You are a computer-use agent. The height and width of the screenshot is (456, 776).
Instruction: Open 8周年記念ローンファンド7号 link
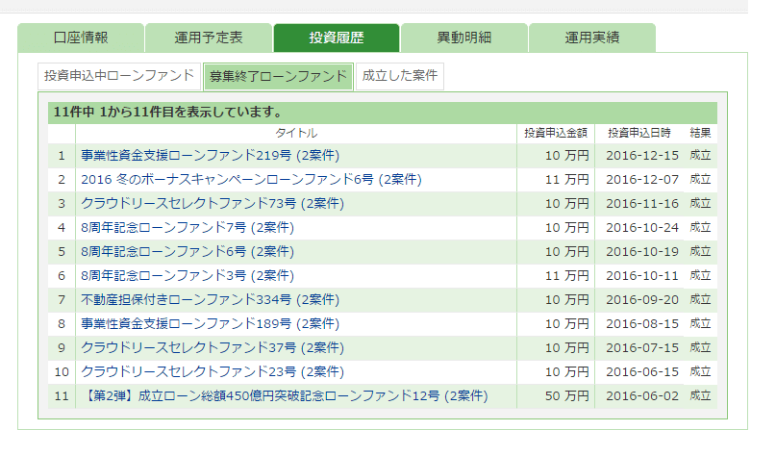click(188, 228)
